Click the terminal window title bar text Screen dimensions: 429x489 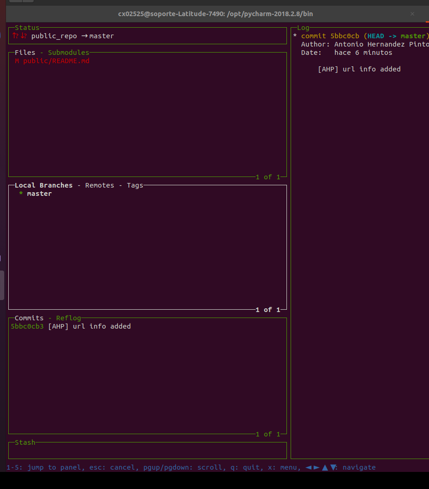[x=215, y=14]
